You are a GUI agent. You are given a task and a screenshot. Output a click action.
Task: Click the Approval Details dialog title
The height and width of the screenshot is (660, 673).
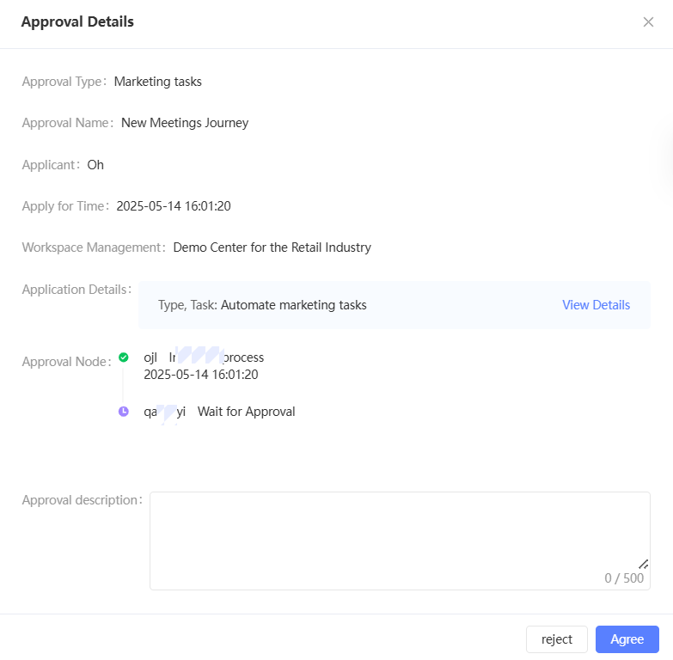tap(77, 22)
